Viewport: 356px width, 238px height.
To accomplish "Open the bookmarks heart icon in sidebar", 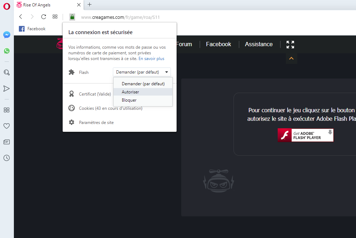I will (7, 126).
